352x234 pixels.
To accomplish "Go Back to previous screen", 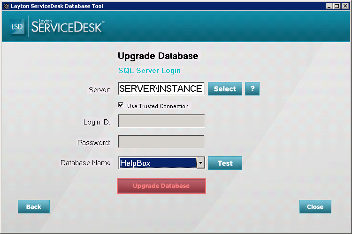I will [x=34, y=206].
